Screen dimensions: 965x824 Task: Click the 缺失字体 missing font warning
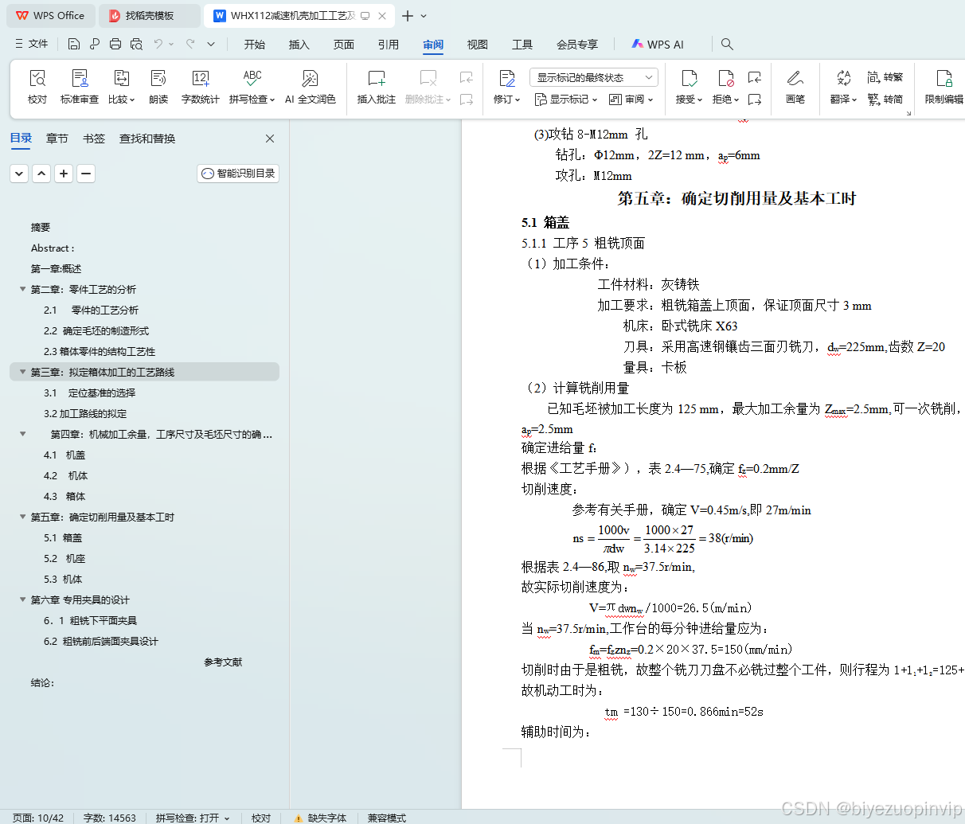pyautogui.click(x=320, y=818)
